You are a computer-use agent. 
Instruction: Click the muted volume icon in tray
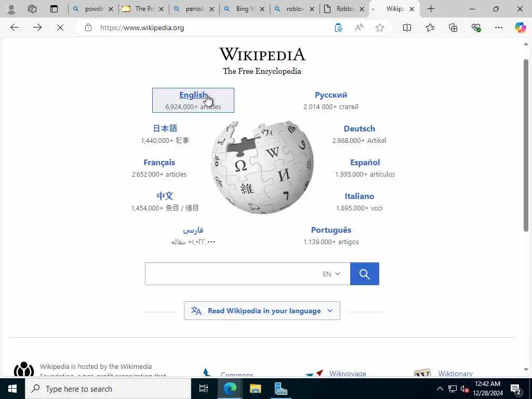tap(464, 389)
